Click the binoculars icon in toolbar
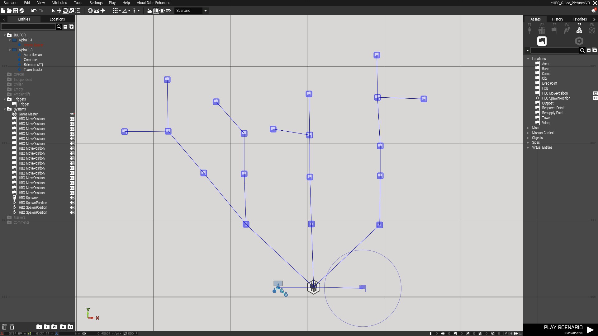The height and width of the screenshot is (336, 598). 168,11
